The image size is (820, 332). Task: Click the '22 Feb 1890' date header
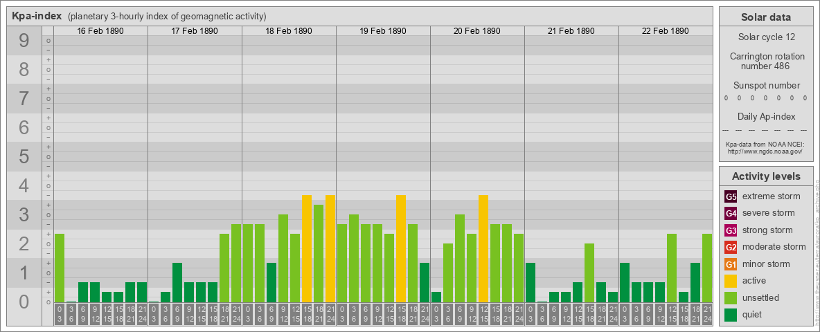[665, 31]
